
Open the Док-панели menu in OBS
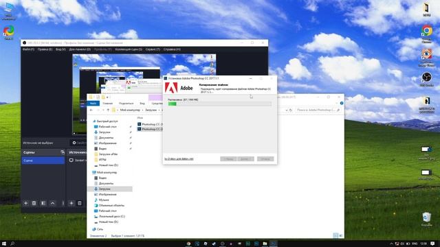(80, 49)
